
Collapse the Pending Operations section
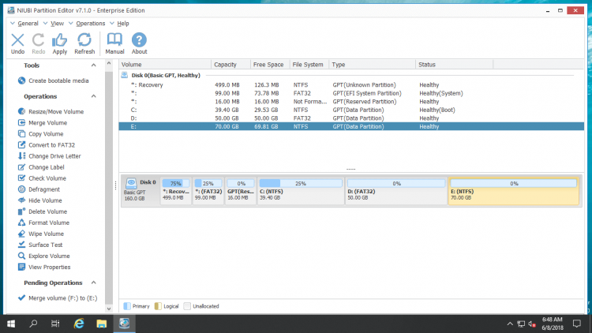coord(93,282)
